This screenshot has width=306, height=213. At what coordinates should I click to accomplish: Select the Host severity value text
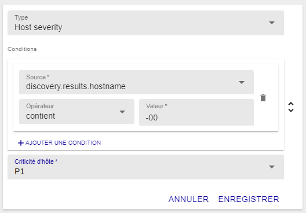[38, 27]
